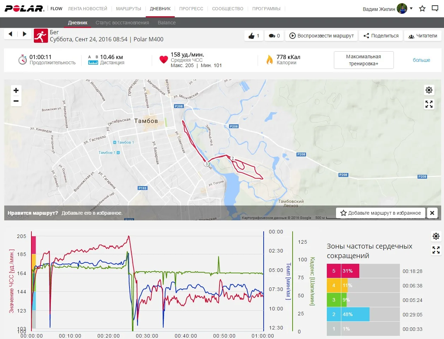Open the notifications speech bubble icon
This screenshot has width=444, height=339.
coord(435,9)
